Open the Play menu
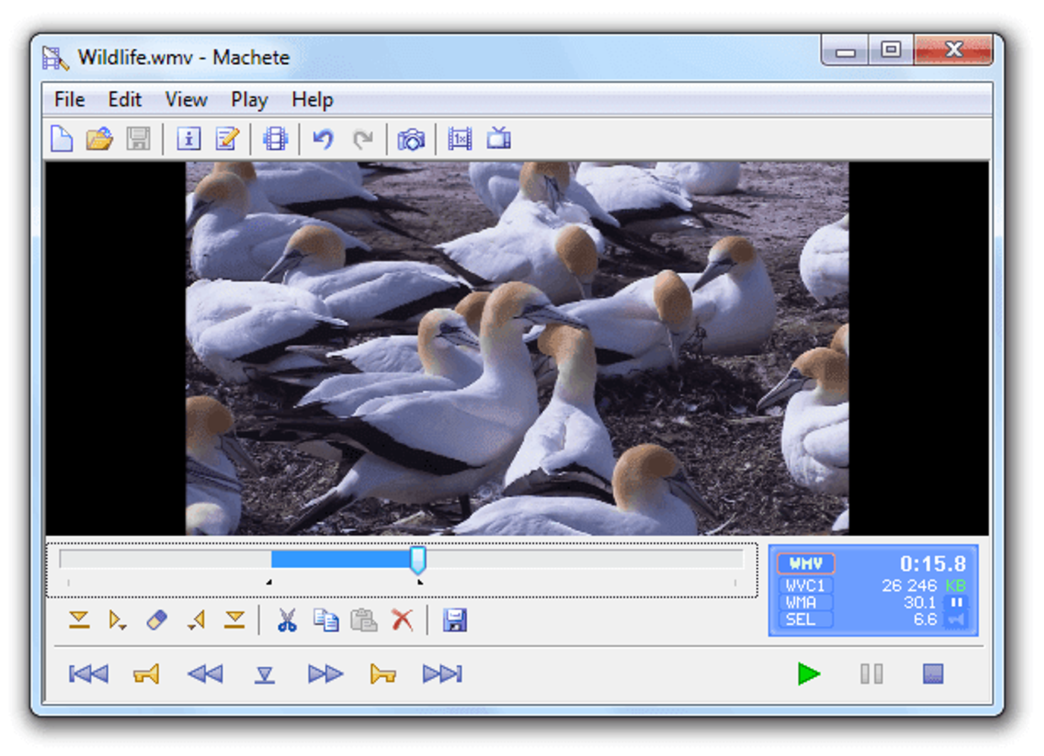Viewport: 1044px width, 756px height. pyautogui.click(x=248, y=99)
